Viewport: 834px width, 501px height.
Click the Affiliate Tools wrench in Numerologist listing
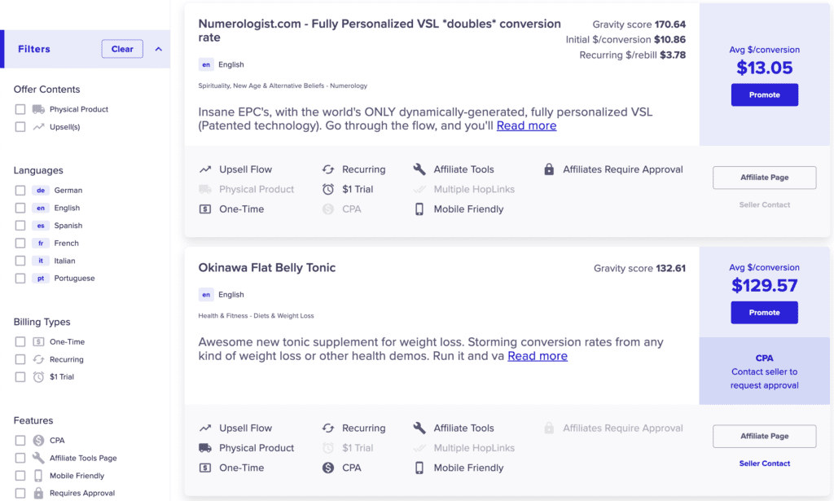pos(419,169)
